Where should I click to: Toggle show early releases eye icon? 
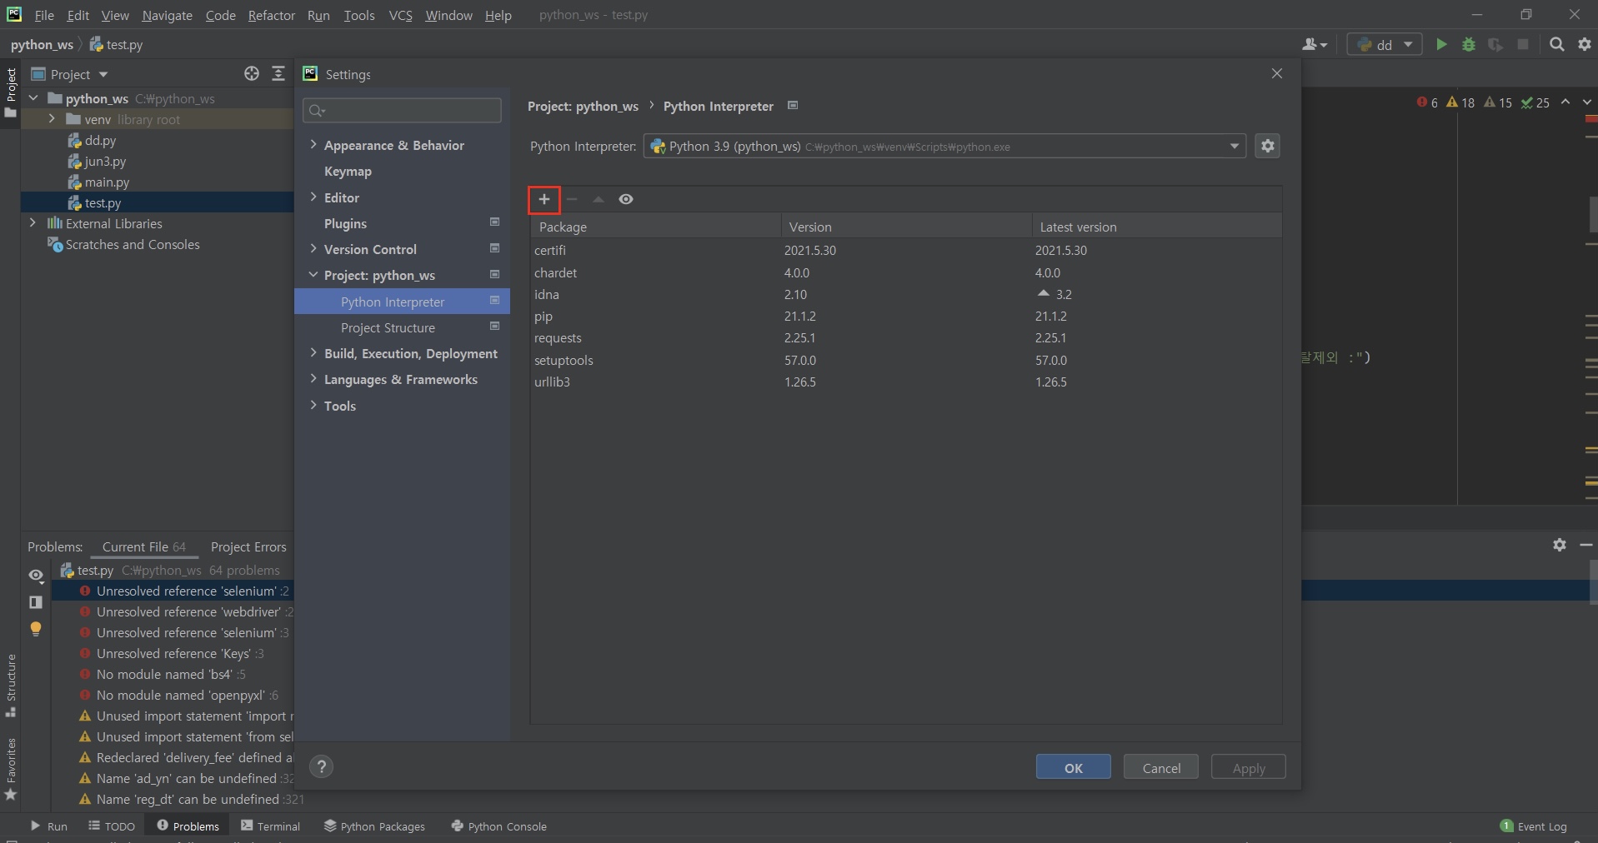pos(626,199)
